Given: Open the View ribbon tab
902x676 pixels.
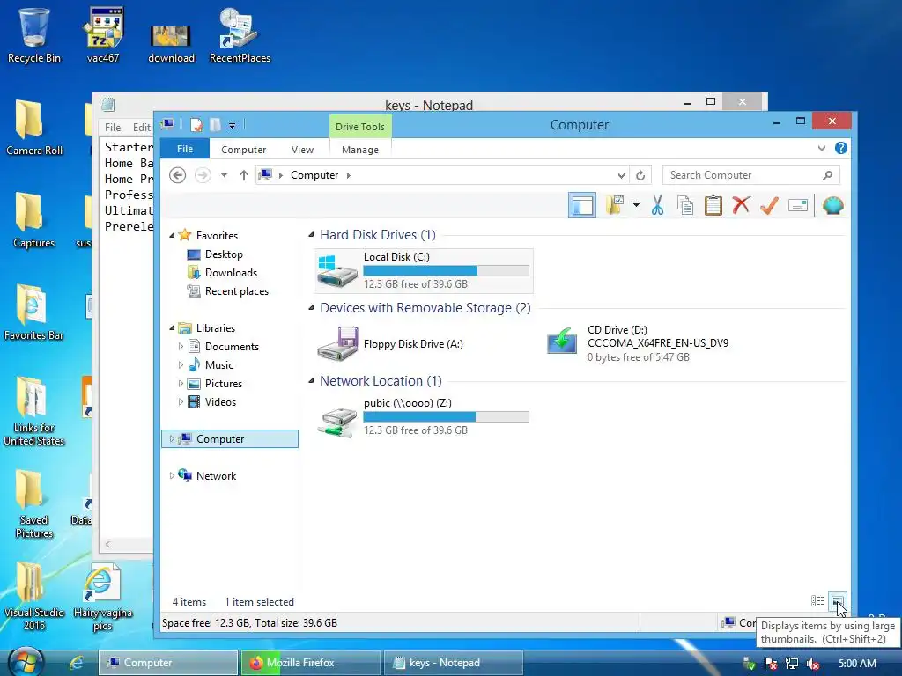Looking at the screenshot, I should tap(303, 150).
